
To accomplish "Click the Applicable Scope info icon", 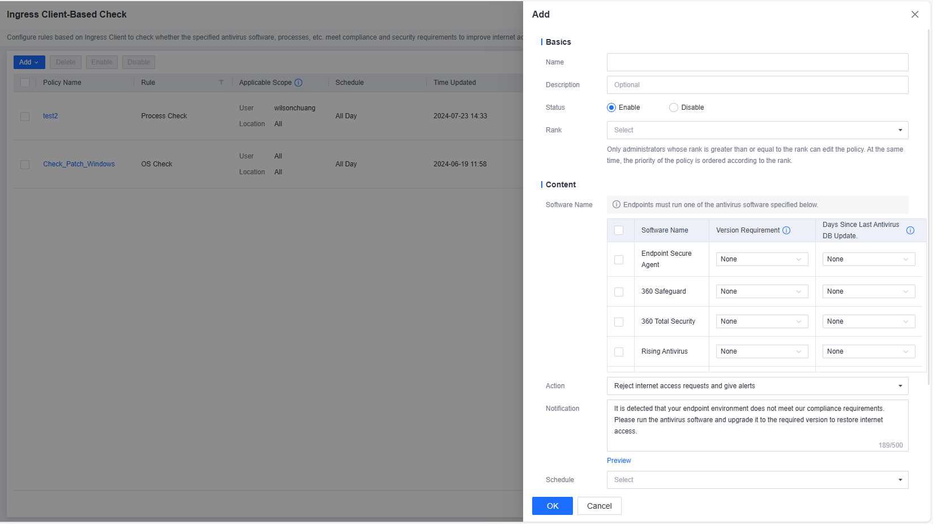I will [298, 83].
